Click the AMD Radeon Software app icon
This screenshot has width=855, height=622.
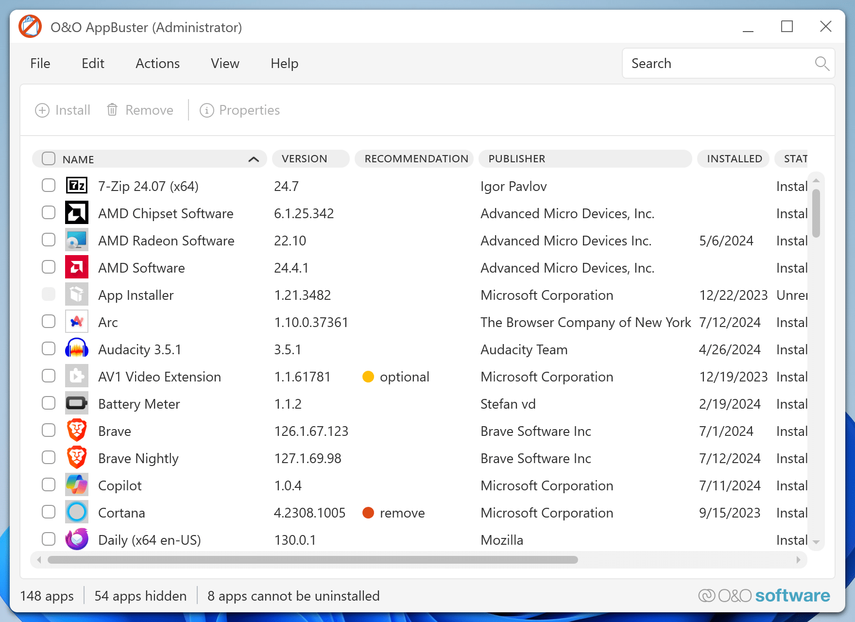point(76,240)
